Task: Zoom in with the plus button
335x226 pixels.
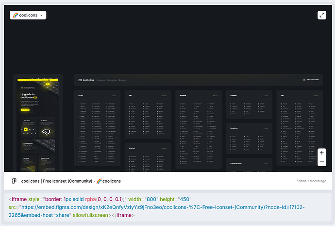Action: pos(322,153)
